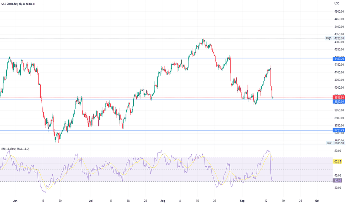346x204 pixels.
Task: Click the 80.00 RSI scale label
Action: click(x=337, y=151)
